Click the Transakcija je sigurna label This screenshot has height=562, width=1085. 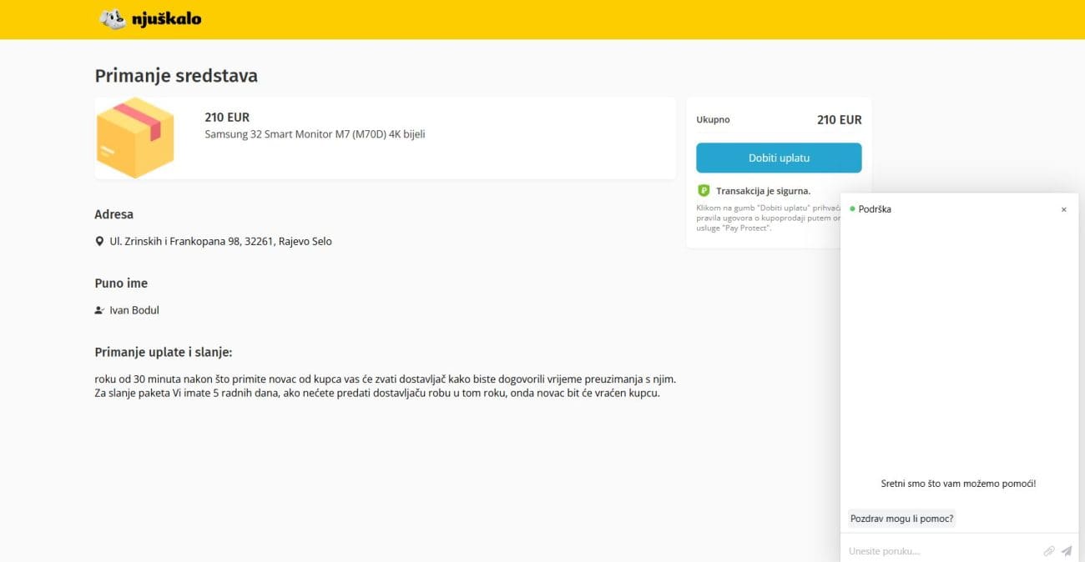tap(763, 191)
